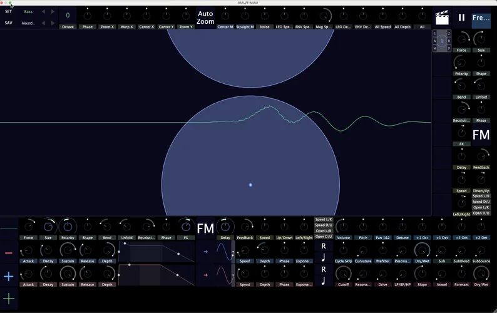
Task: Click the Volume knob
Action: pyautogui.click(x=343, y=227)
